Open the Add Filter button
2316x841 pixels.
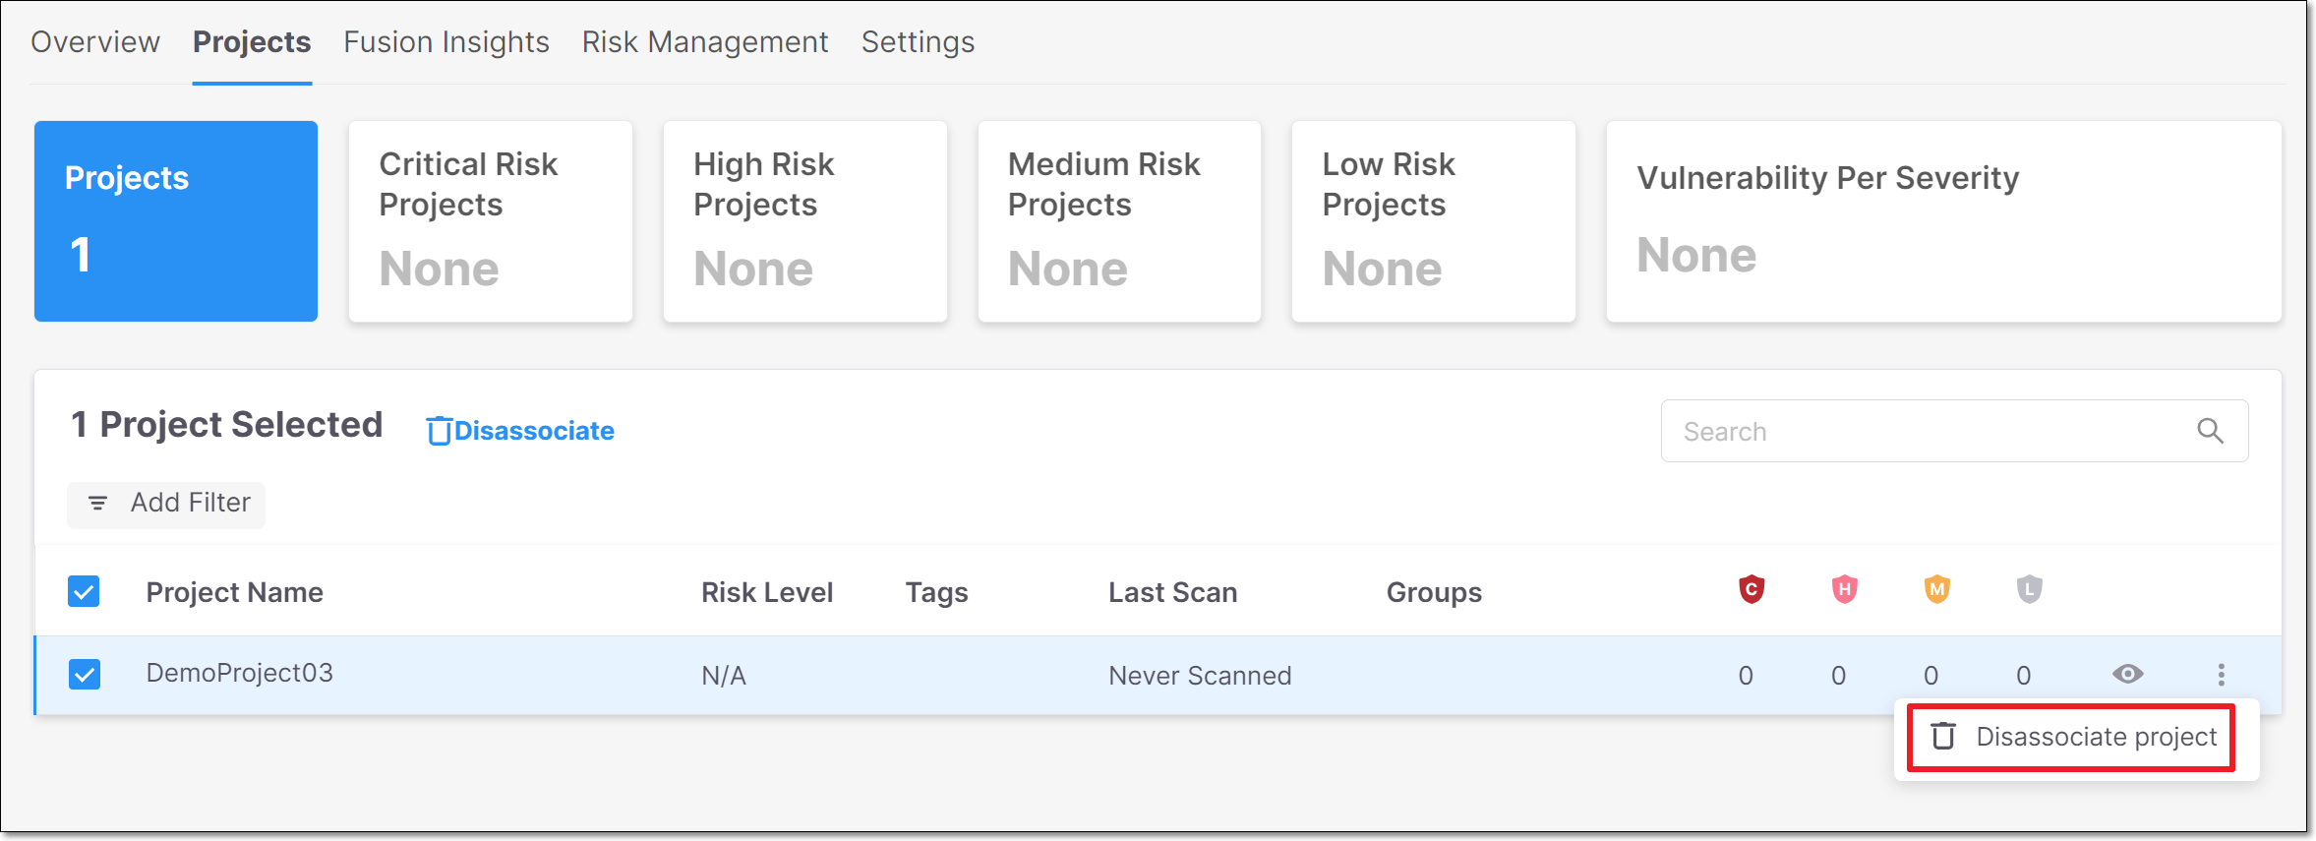(x=166, y=504)
